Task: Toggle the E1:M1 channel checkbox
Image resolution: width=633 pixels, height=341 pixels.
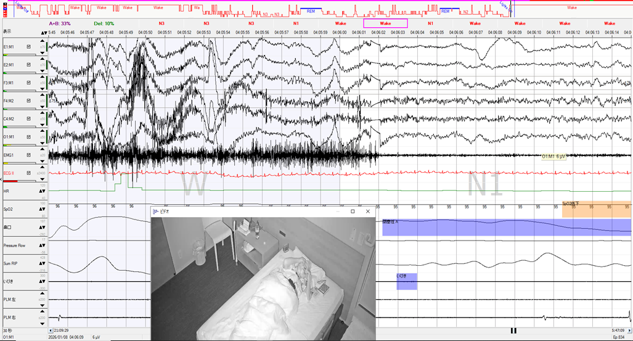Action: pyautogui.click(x=28, y=47)
